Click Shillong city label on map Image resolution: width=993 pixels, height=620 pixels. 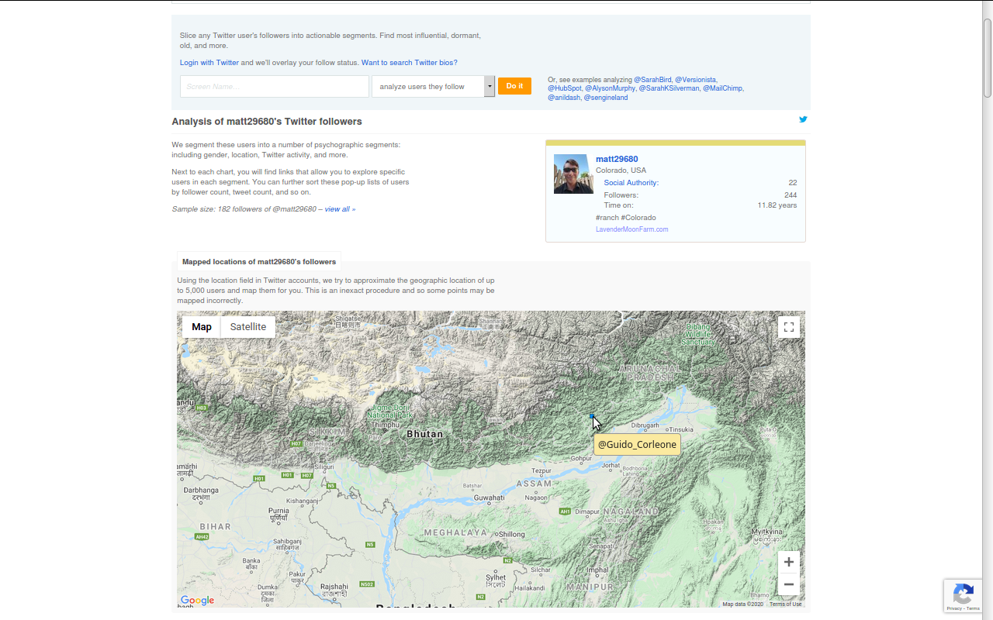click(x=512, y=534)
